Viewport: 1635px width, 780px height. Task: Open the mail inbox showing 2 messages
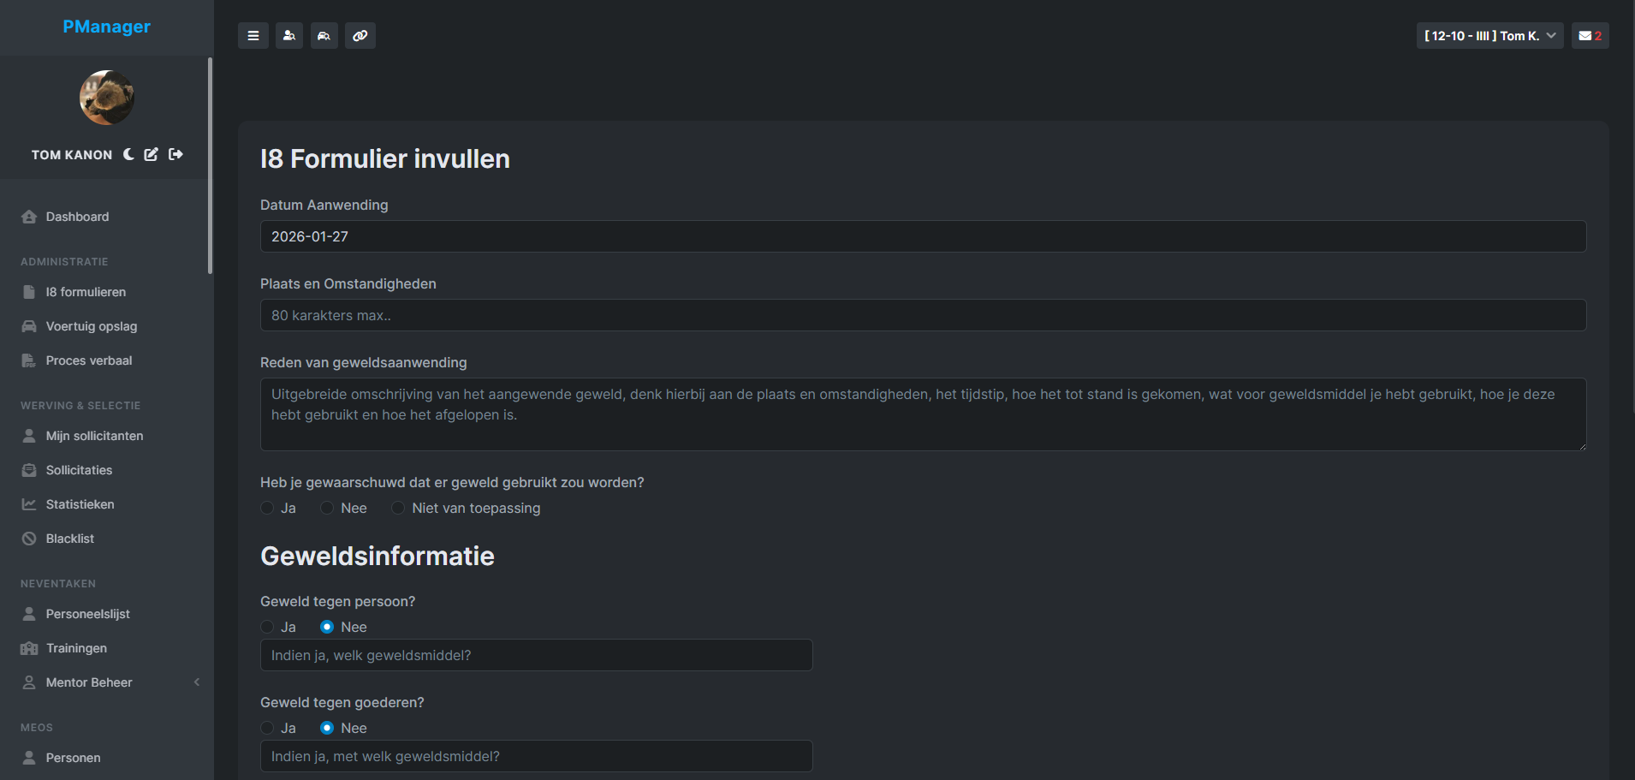(x=1589, y=35)
